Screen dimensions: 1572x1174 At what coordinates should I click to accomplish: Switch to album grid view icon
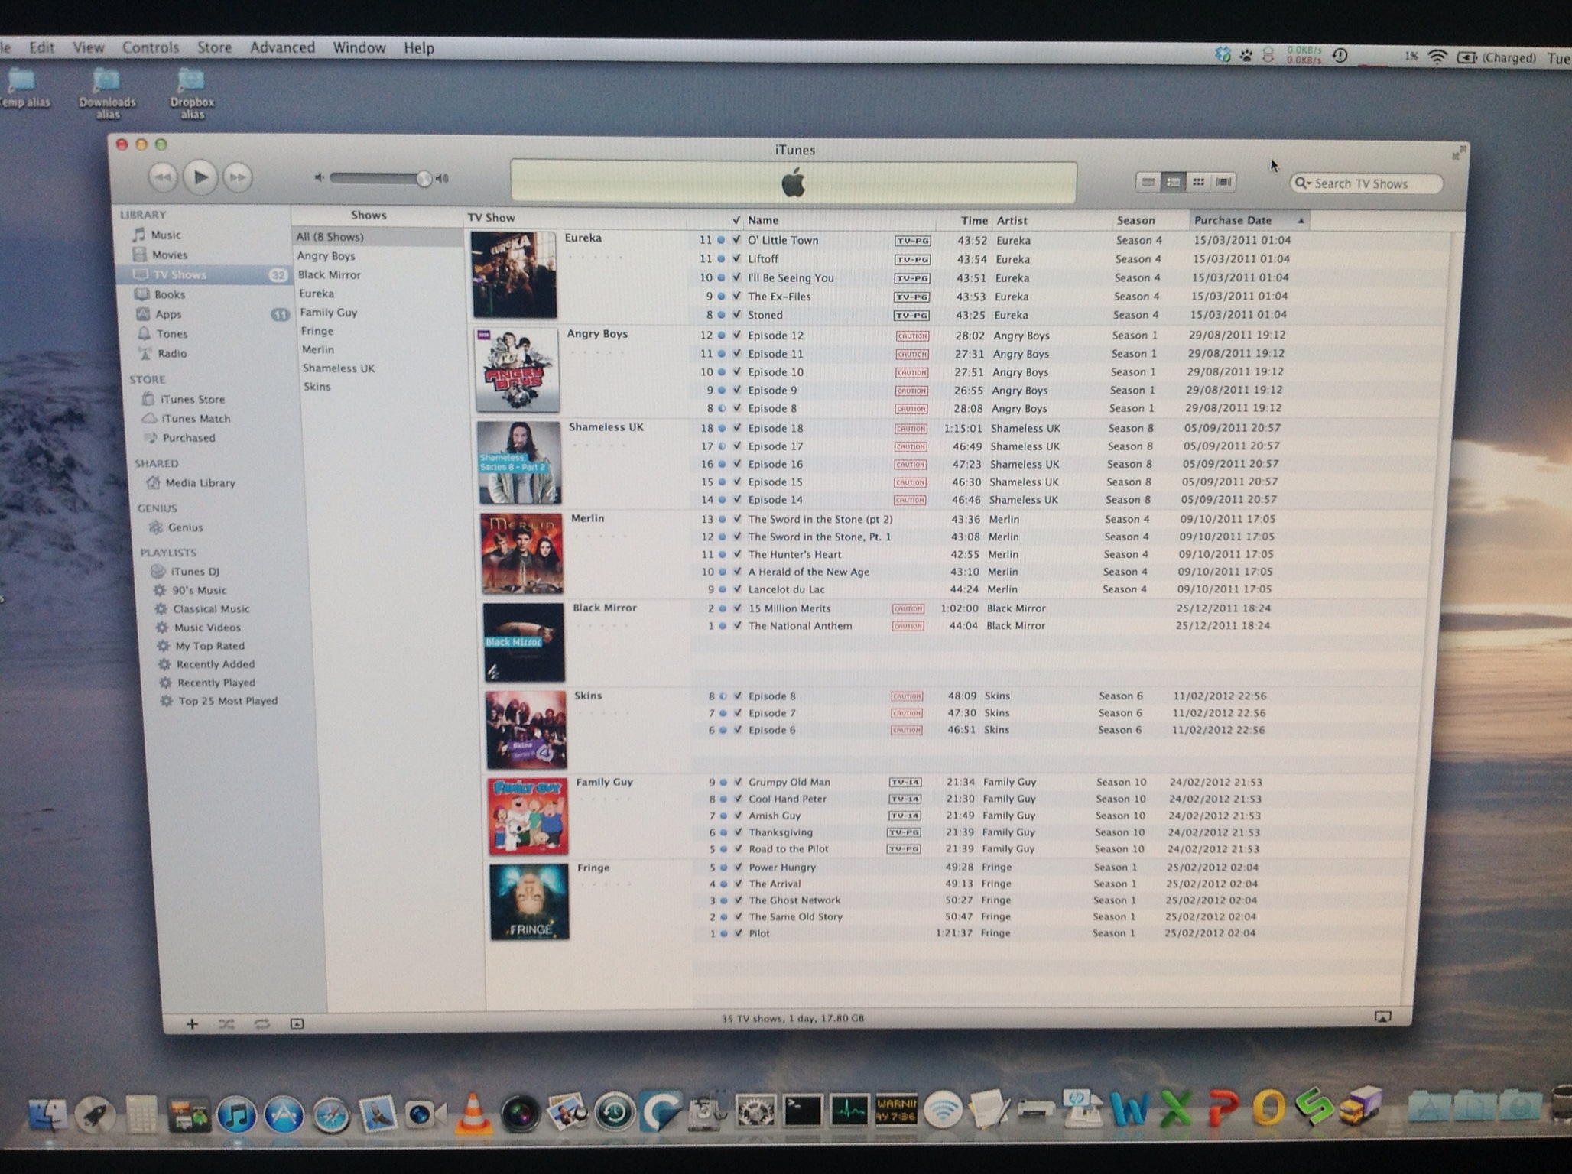[x=1198, y=182]
